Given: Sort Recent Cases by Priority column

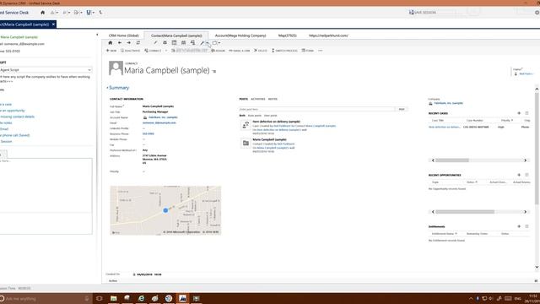Looking at the screenshot, I should coord(506,120).
